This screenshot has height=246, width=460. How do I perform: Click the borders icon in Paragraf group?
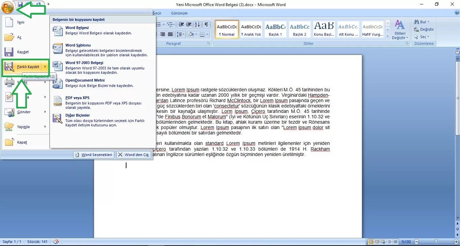pos(202,34)
